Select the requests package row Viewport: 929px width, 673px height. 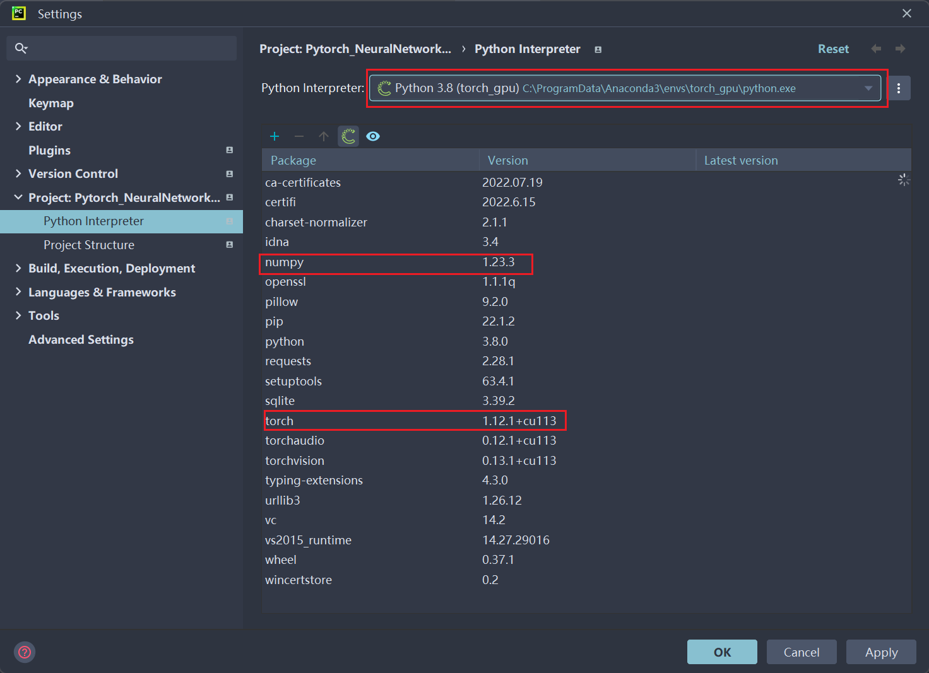(x=586, y=361)
